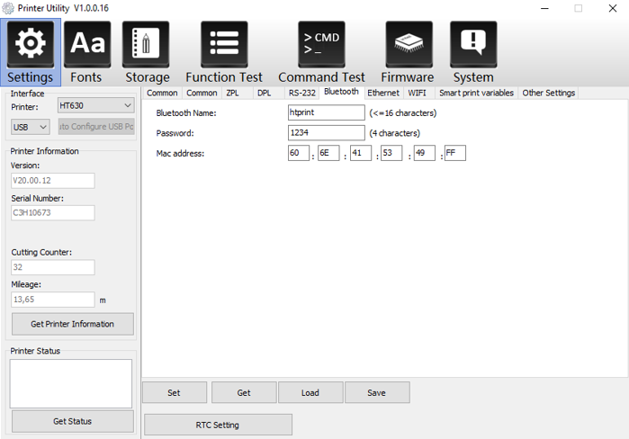
Task: Open the Smart print variables tab
Action: (476, 93)
